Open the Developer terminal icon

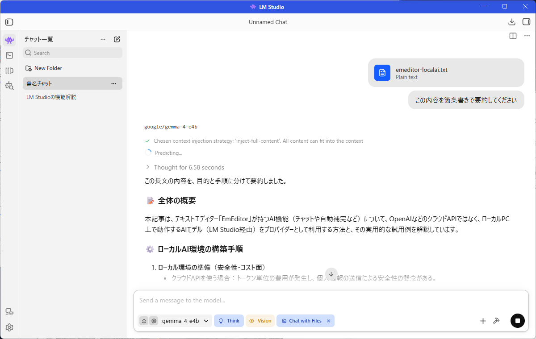click(9, 55)
